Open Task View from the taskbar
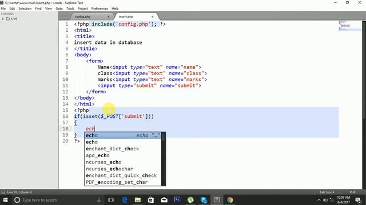The image size is (366, 205). 111,200
